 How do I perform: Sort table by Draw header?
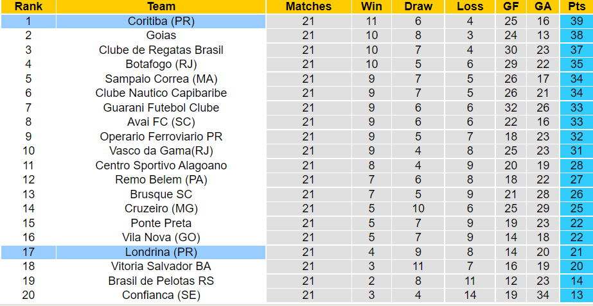[418, 6]
